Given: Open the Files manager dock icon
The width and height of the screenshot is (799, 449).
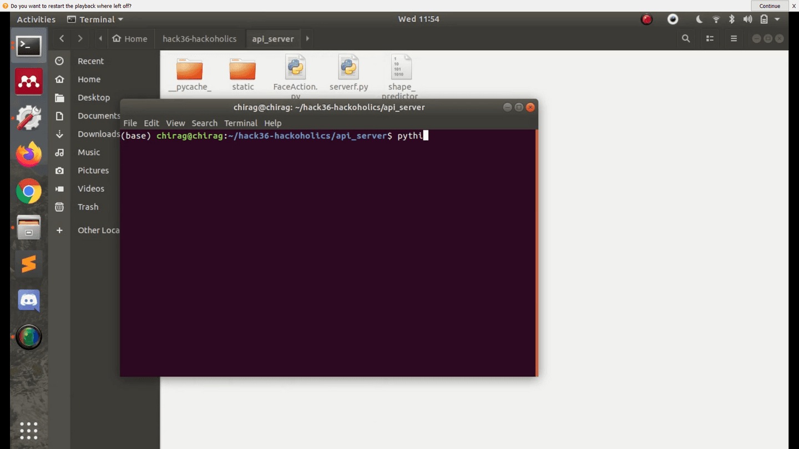Looking at the screenshot, I should 29,227.
